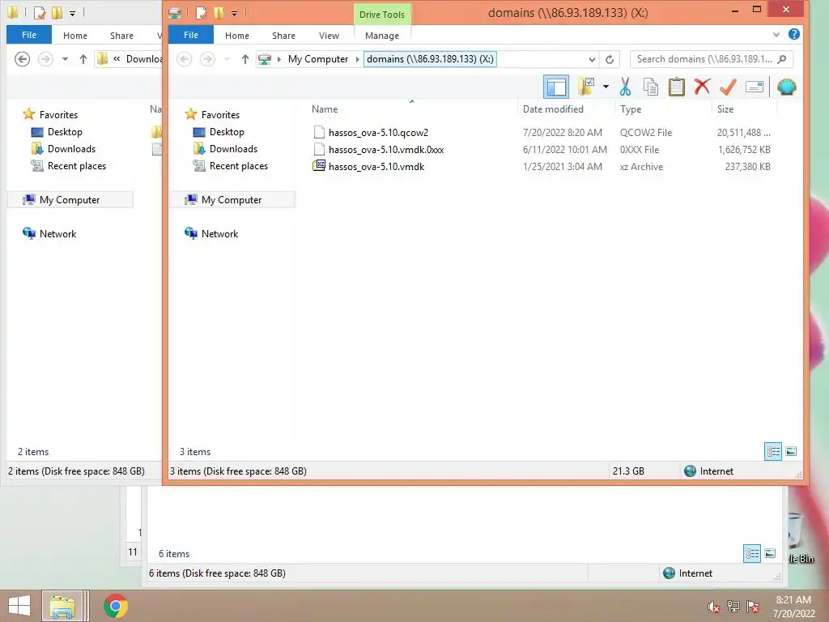Select Network in Downloads window sidebar
Image resolution: width=829 pixels, height=622 pixels.
(x=57, y=234)
